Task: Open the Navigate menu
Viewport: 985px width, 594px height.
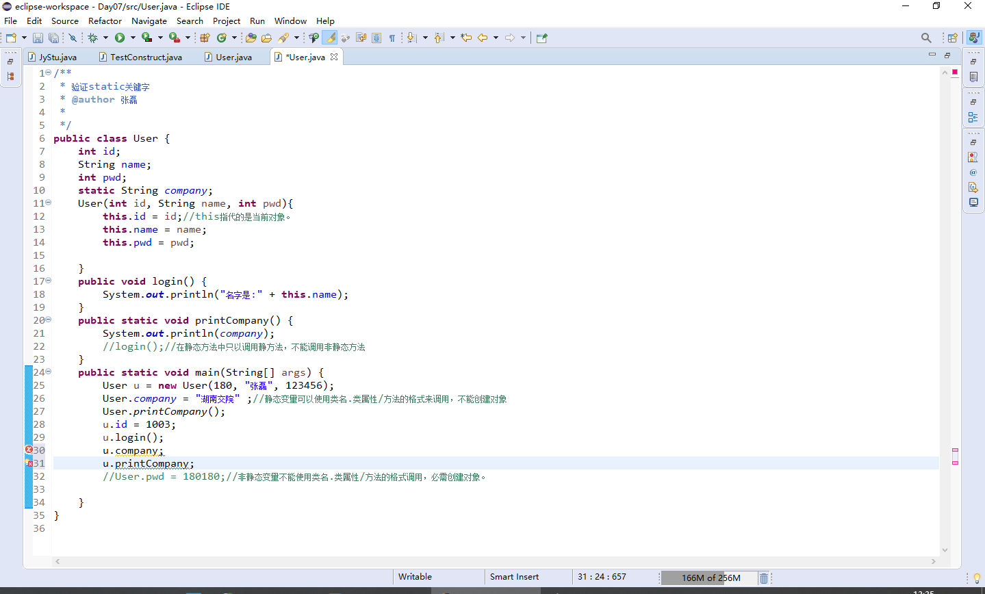Action: click(149, 21)
